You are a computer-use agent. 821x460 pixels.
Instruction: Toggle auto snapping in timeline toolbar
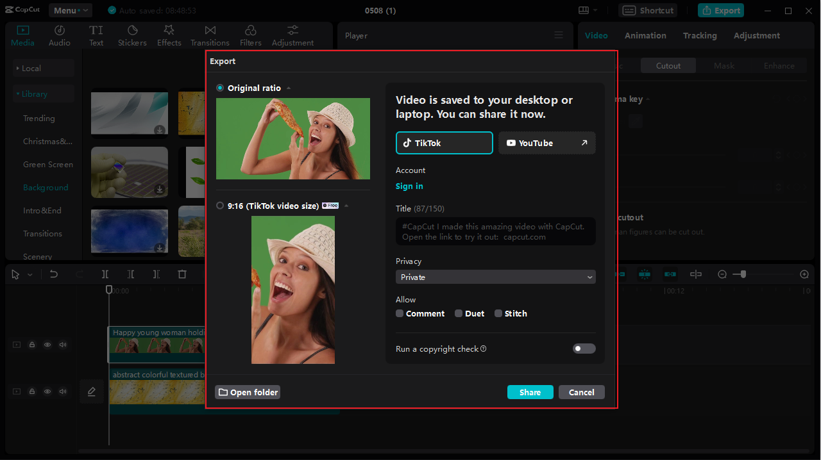tap(645, 274)
